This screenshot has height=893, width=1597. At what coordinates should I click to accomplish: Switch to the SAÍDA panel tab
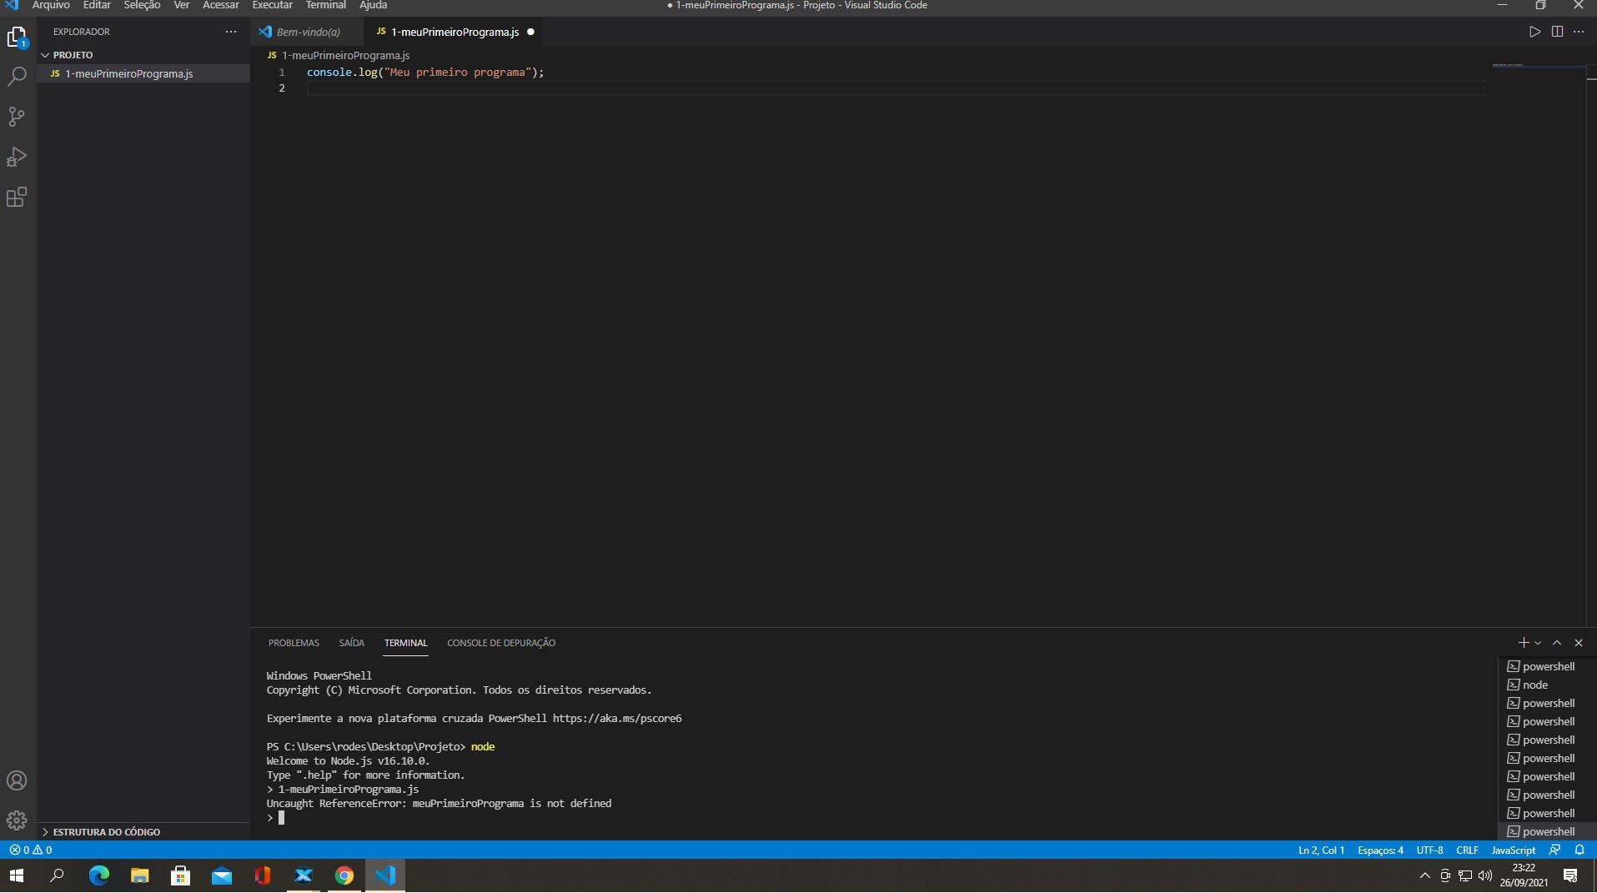[x=351, y=642]
